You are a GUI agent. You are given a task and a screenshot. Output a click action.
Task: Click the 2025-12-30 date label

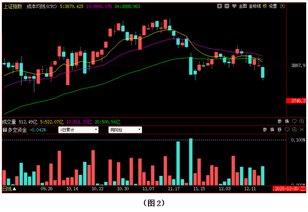point(286,189)
